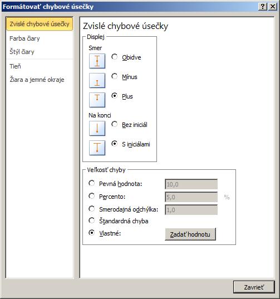Choose the Bez iniciál radio option
280x299 pixels.
click(114, 124)
